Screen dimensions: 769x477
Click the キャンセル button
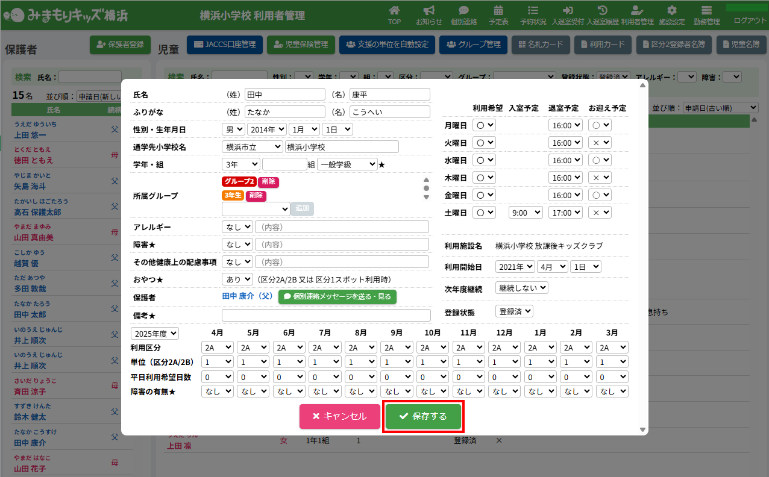[x=340, y=416]
